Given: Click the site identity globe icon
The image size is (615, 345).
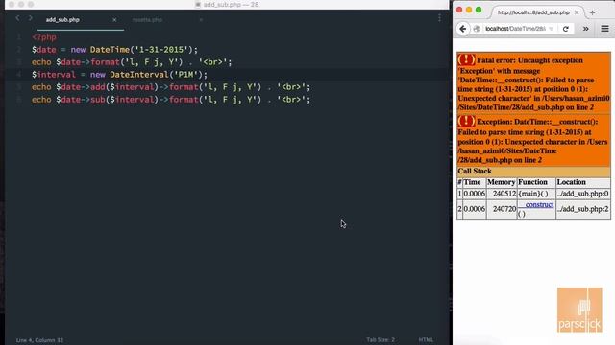Looking at the screenshot, I should pos(477,29).
